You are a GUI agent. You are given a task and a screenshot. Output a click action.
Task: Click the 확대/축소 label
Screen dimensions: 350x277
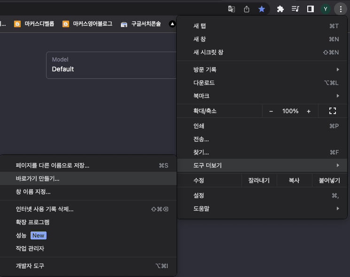point(205,111)
